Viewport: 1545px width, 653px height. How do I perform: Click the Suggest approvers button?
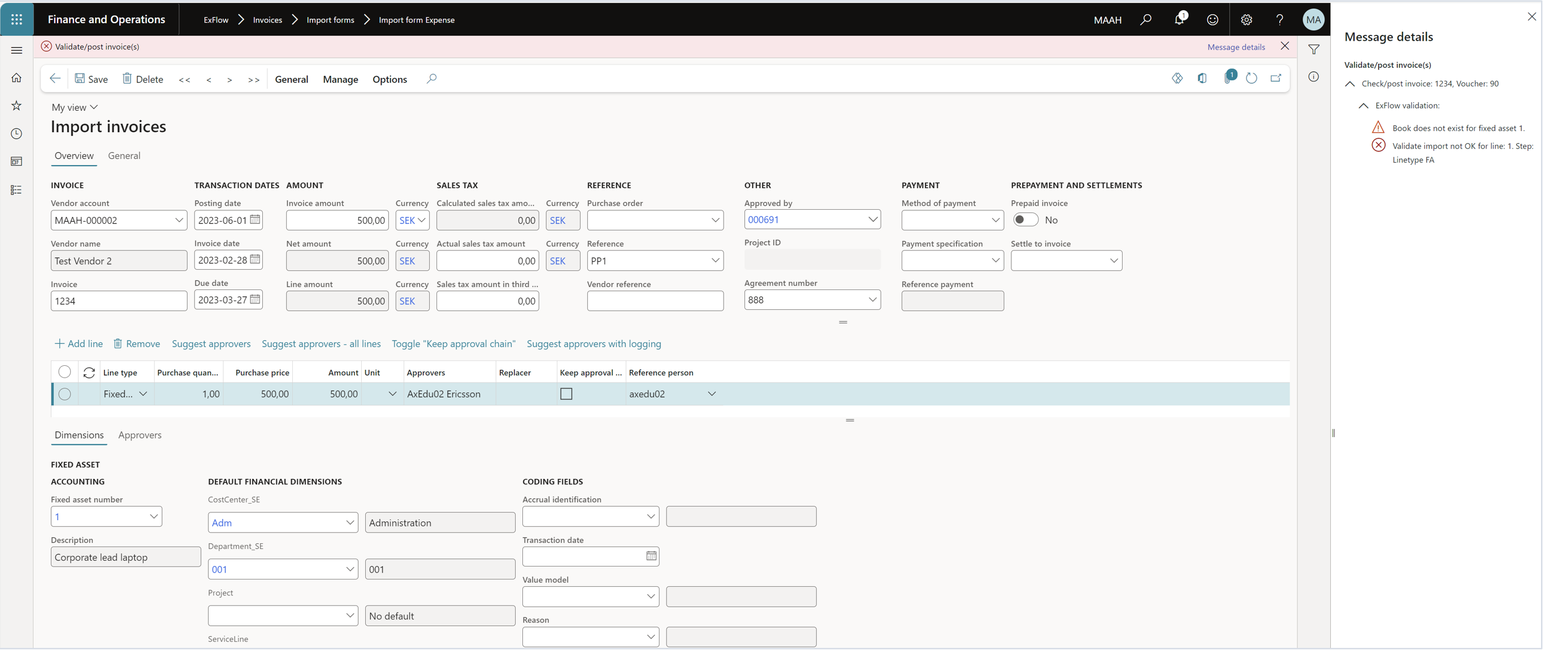(x=211, y=343)
